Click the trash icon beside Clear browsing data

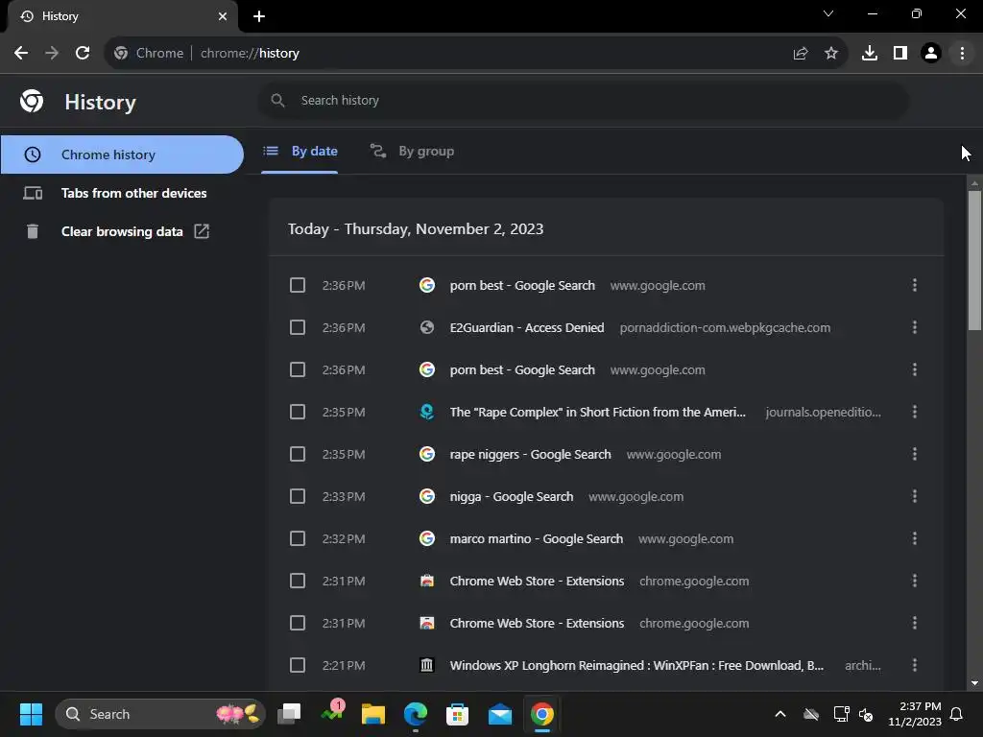pos(33,231)
